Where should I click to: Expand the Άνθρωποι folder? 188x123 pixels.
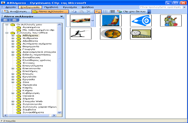coord(13,38)
